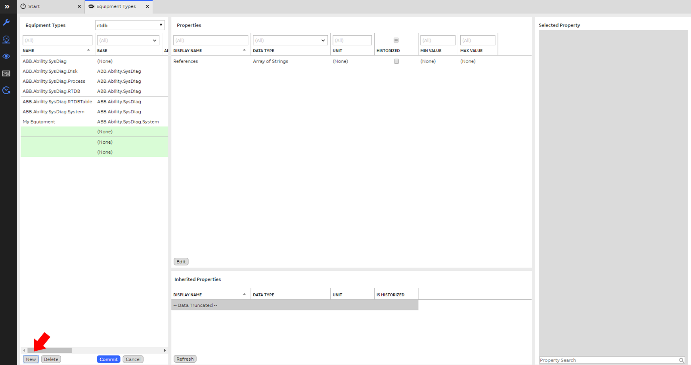
Task: Check the Historized box for References
Action: coord(396,61)
